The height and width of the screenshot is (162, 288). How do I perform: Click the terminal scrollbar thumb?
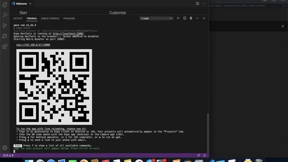(x=208, y=133)
